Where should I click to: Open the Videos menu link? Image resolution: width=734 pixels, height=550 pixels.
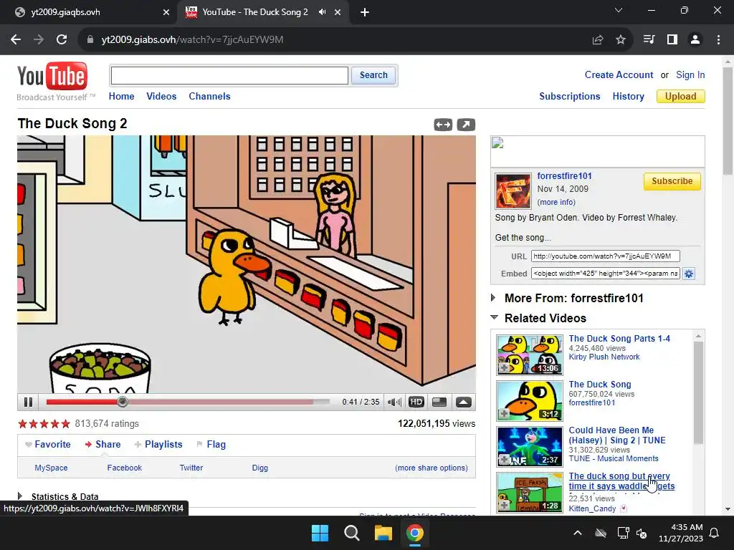point(161,97)
